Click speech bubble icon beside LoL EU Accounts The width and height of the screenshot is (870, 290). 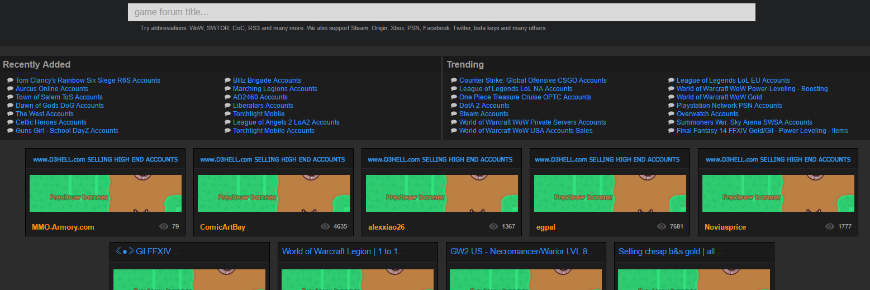point(672,80)
